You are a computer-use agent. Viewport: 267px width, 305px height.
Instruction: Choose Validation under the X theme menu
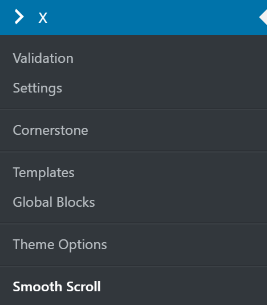coord(43,58)
